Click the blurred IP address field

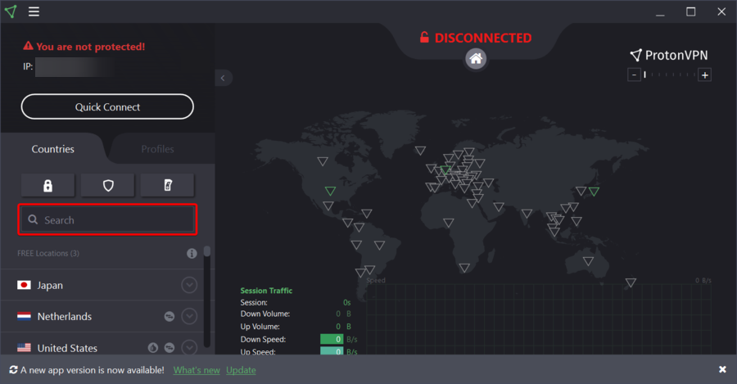coord(75,67)
